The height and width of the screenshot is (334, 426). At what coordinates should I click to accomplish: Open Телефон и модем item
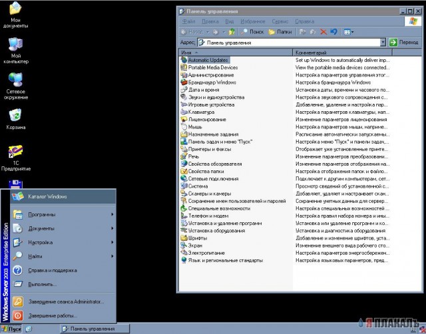204,216
